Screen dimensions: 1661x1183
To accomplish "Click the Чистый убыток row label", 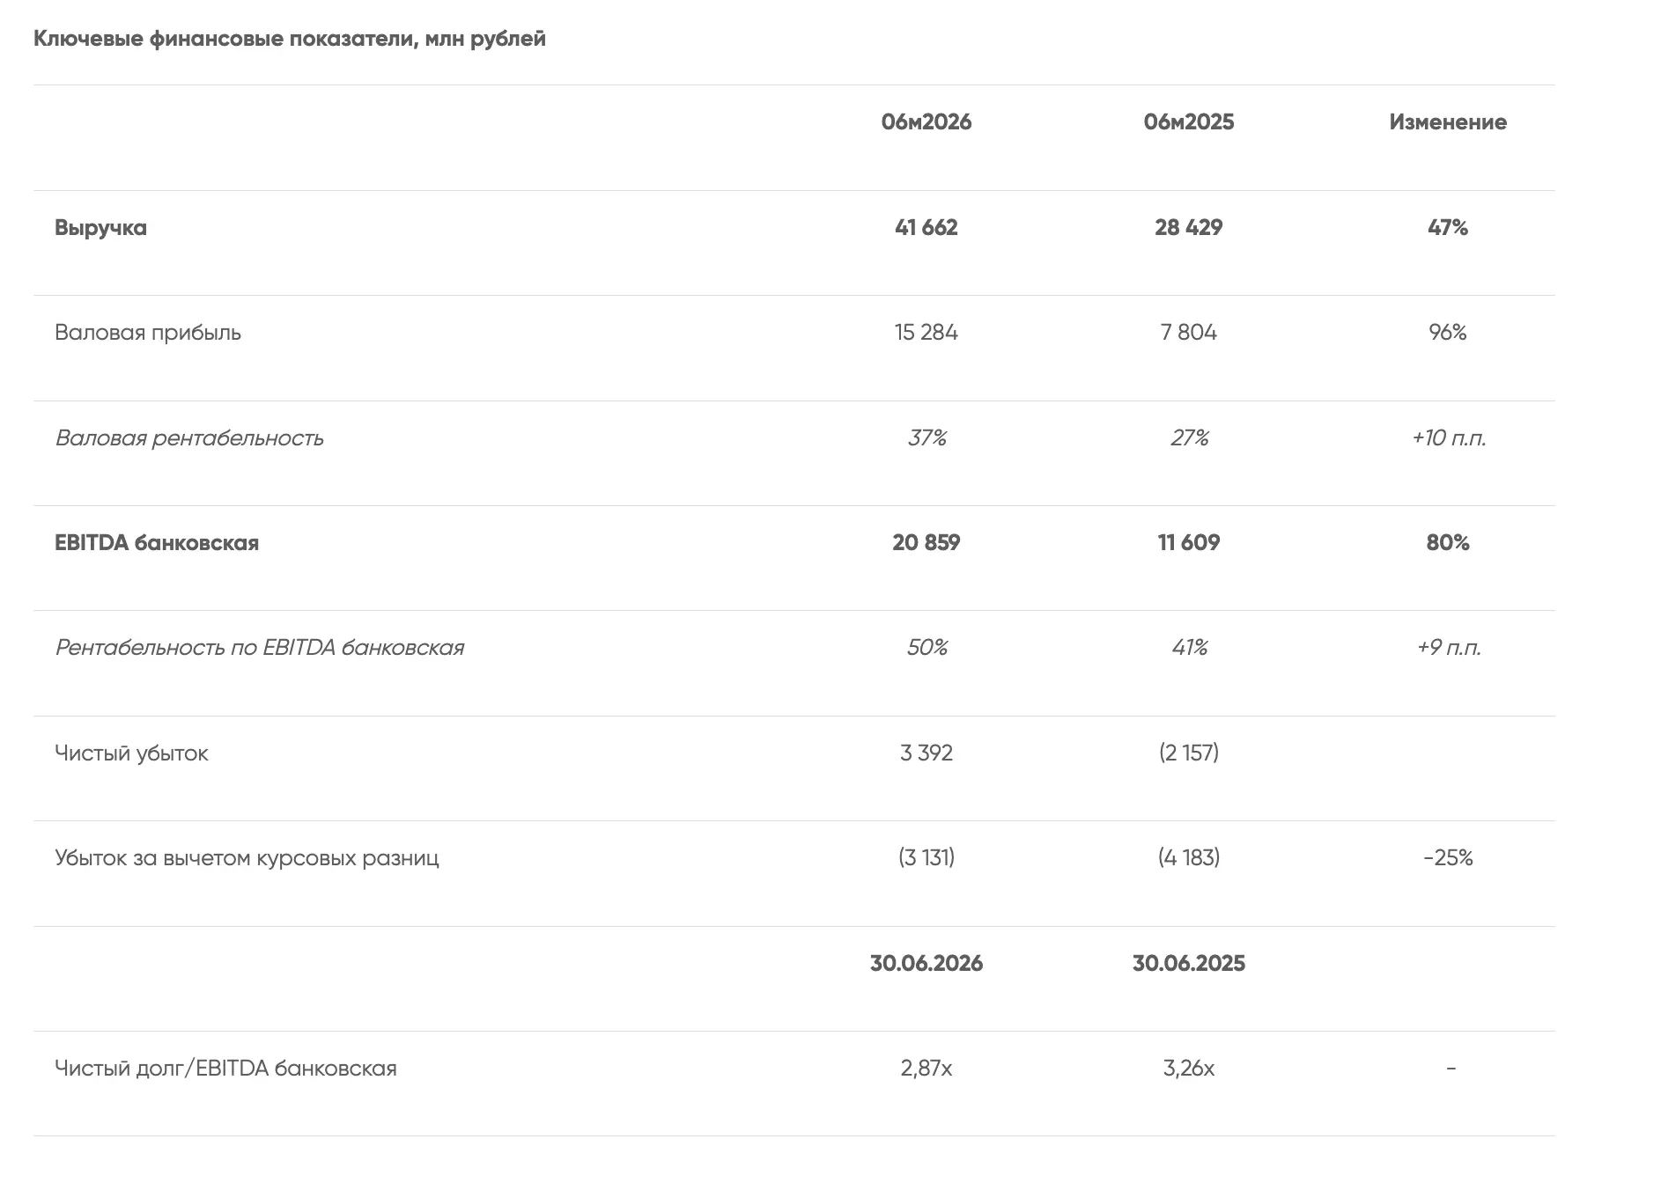I will tap(131, 753).
